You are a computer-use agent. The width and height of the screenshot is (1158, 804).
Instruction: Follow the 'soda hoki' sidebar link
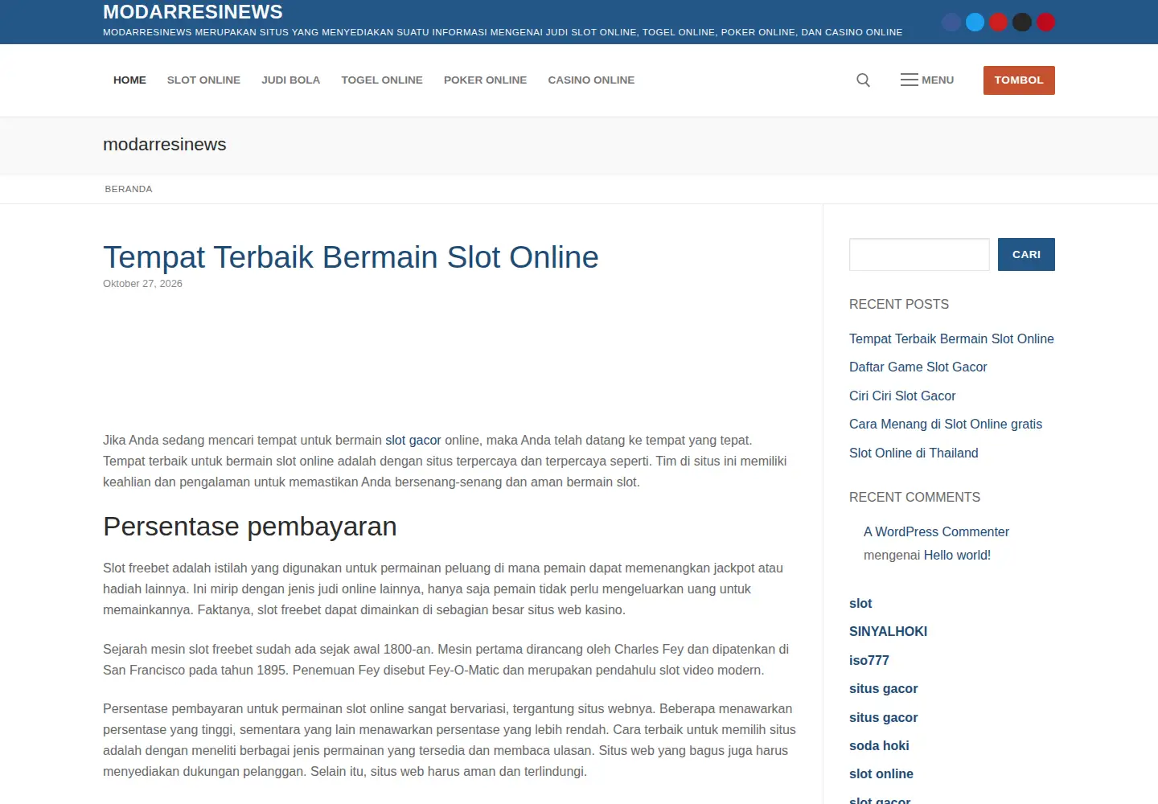879,746
